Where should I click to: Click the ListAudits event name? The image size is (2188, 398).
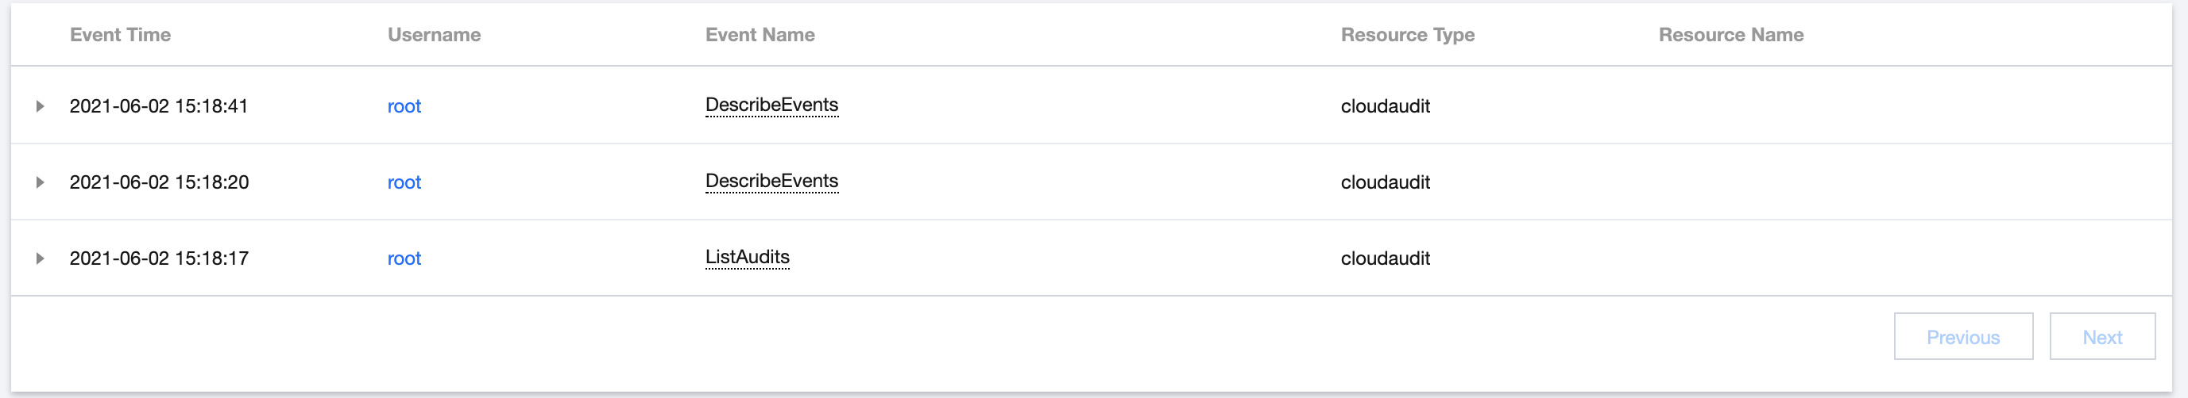coord(748,258)
